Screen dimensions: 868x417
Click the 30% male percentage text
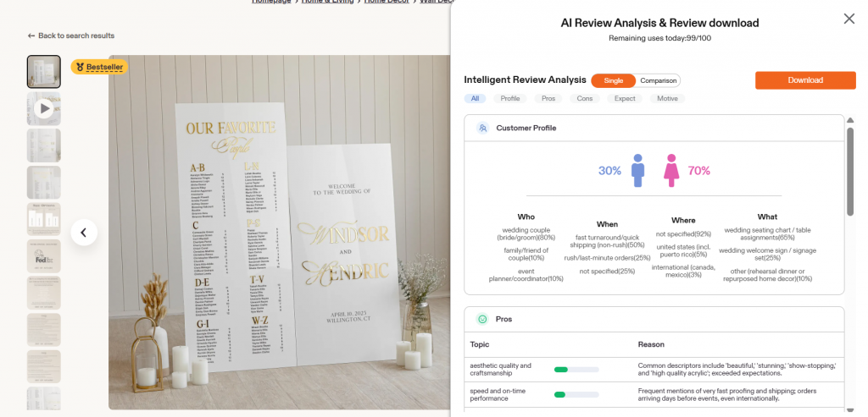(x=609, y=171)
